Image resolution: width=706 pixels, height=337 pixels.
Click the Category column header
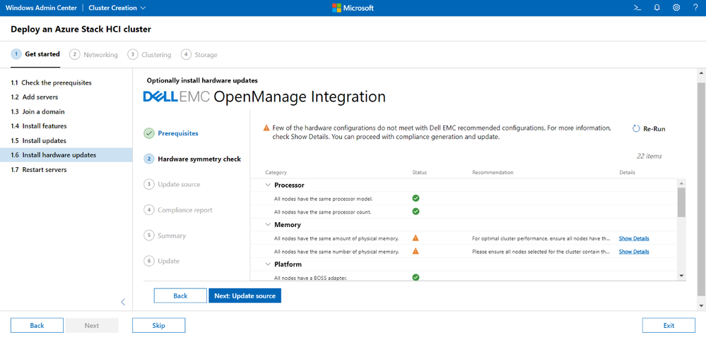tap(276, 173)
